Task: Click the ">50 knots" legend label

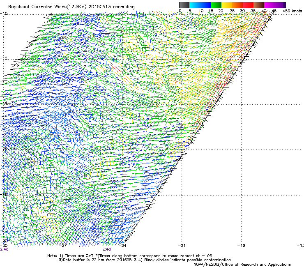Action: [x=292, y=11]
